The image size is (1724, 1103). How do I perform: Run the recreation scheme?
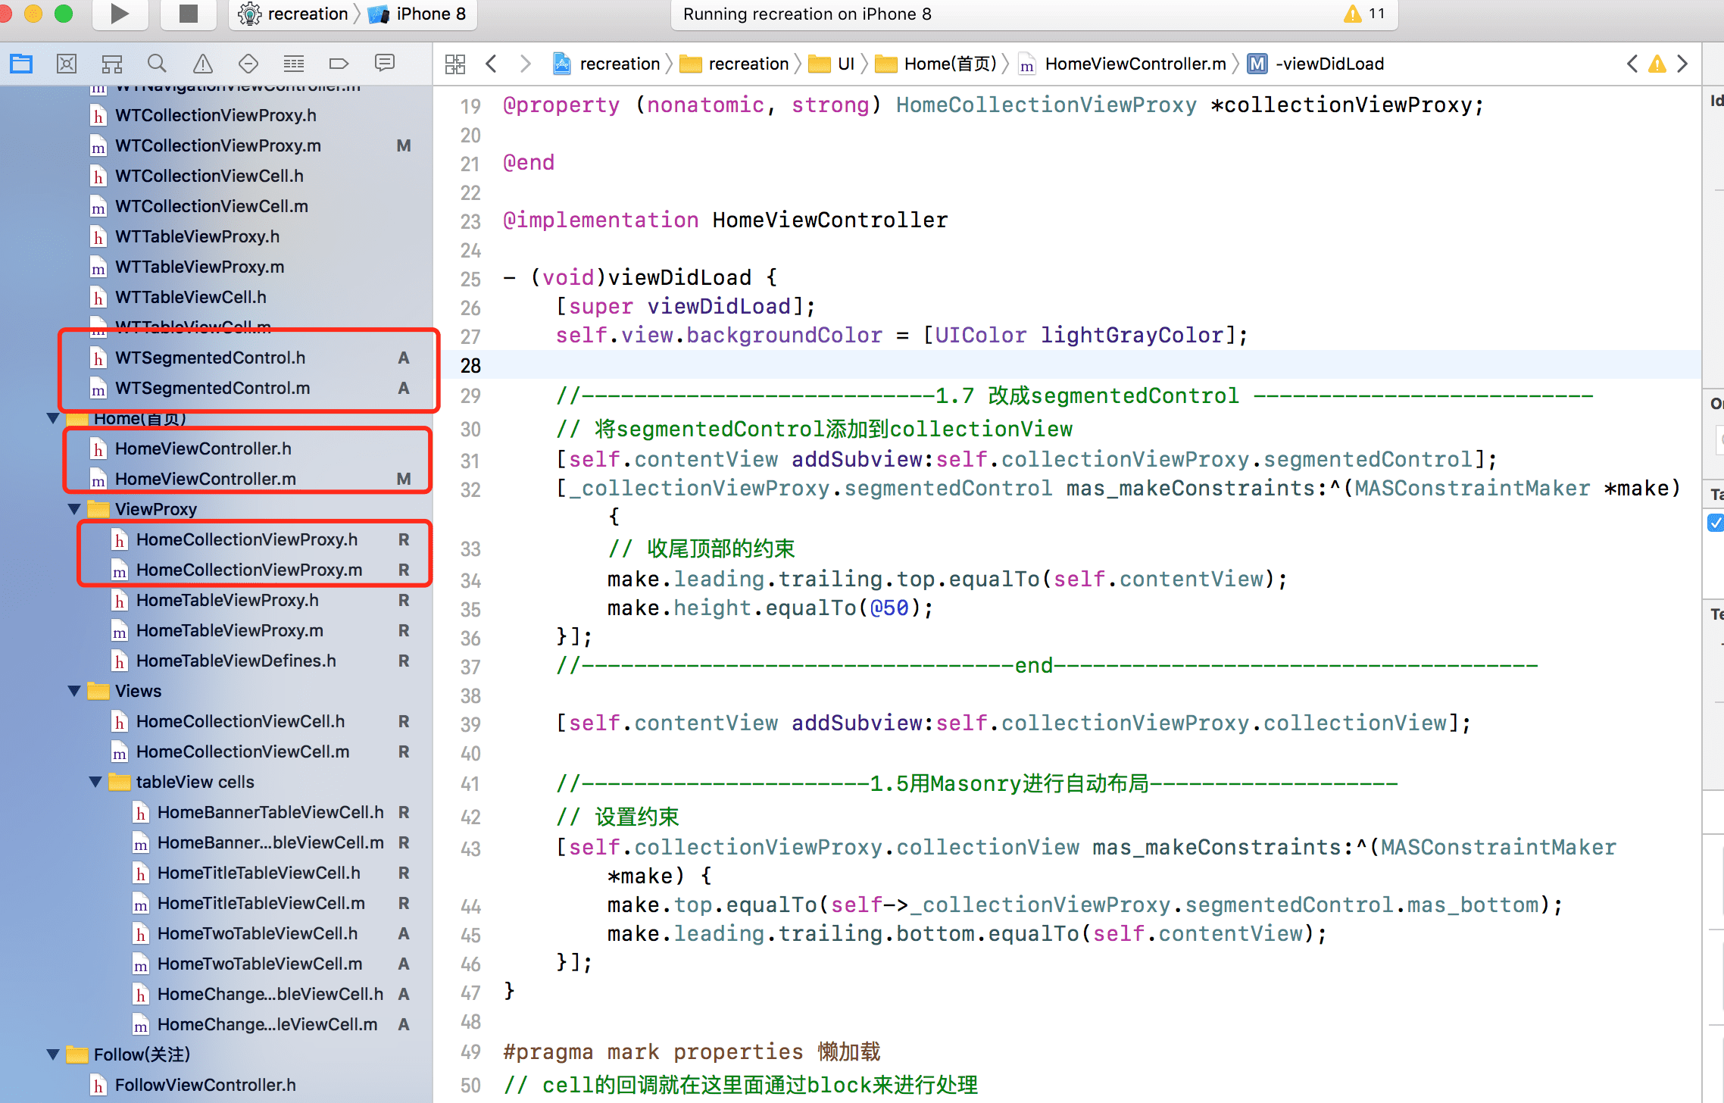coord(120,14)
